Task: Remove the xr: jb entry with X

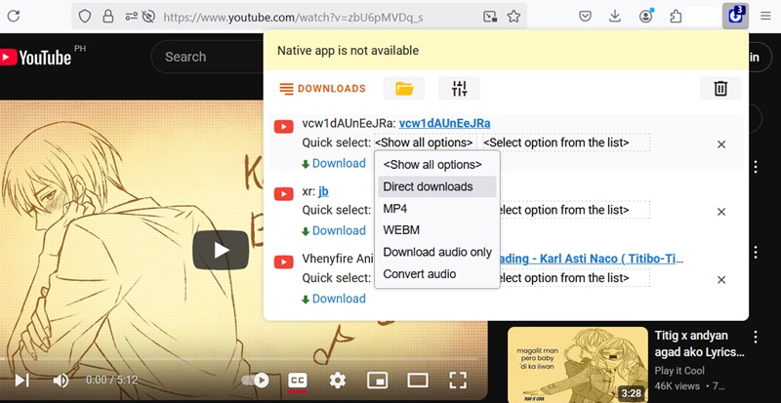Action: [720, 212]
